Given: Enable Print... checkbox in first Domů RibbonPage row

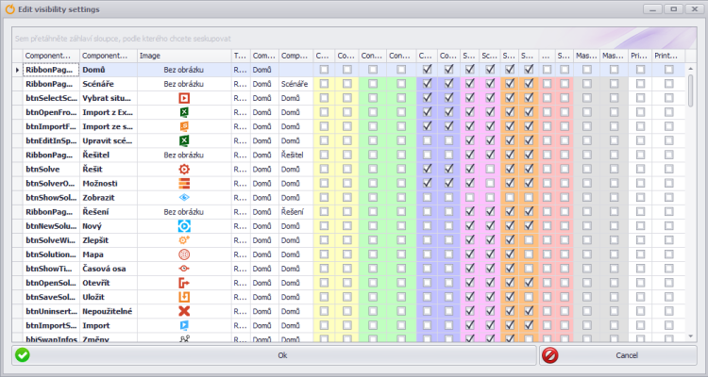Looking at the screenshot, I should click(668, 70).
